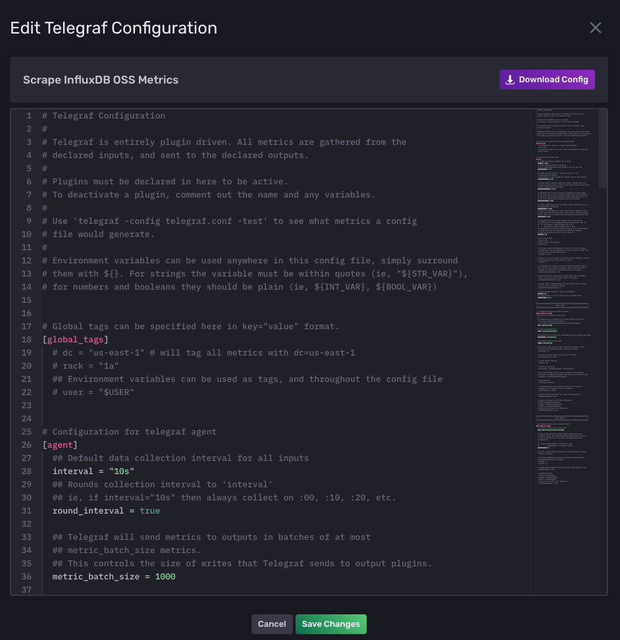This screenshot has height=640, width=620.
Task: Click line number 26 in the gutter
Action: pyautogui.click(x=26, y=445)
